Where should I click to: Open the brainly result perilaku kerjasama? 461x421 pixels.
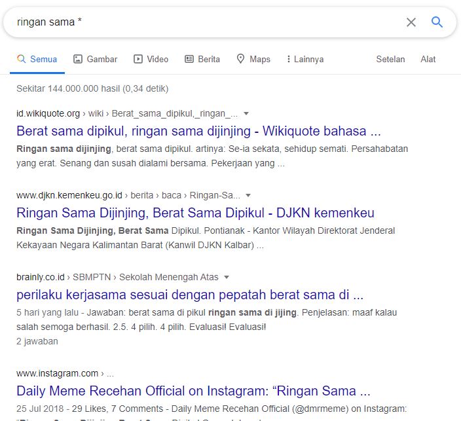190,295
